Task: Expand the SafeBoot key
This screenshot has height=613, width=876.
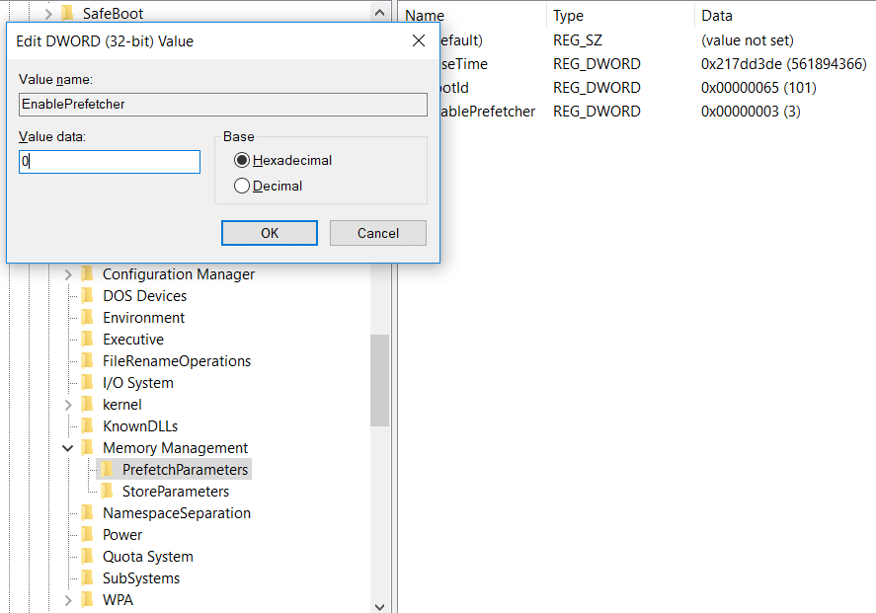Action: coord(48,14)
